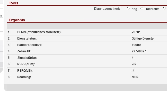Click the RSRP(dBm) row label

tap(26, 64)
